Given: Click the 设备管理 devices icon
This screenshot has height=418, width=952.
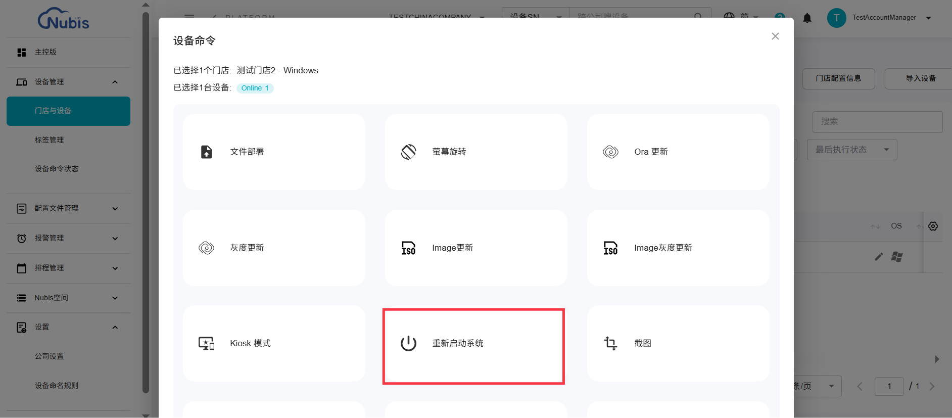Looking at the screenshot, I should pos(21,82).
